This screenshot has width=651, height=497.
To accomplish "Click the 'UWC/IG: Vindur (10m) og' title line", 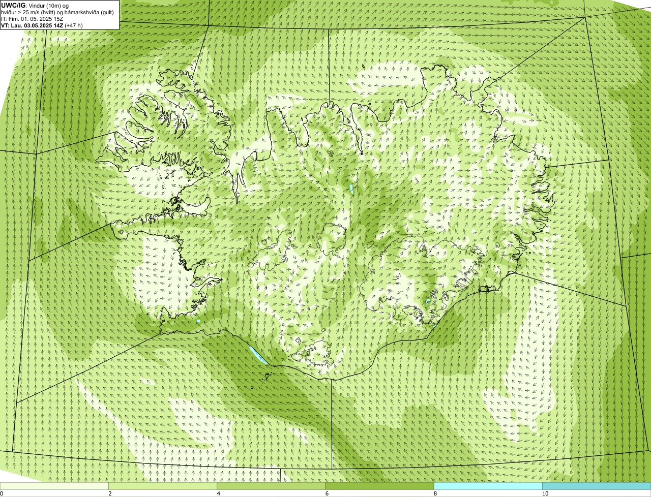I will click(x=36, y=5).
